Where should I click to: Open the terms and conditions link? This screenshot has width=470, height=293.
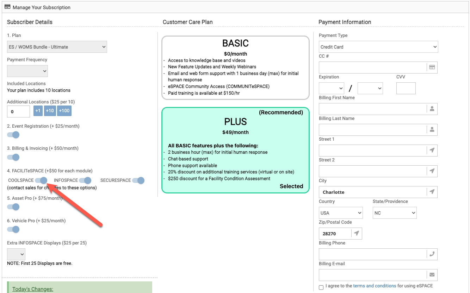[375, 286]
